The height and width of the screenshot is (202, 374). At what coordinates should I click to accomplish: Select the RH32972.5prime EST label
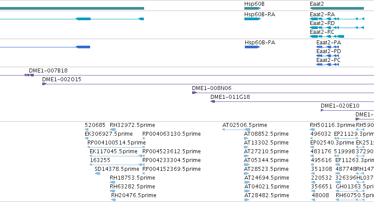click(x=132, y=125)
